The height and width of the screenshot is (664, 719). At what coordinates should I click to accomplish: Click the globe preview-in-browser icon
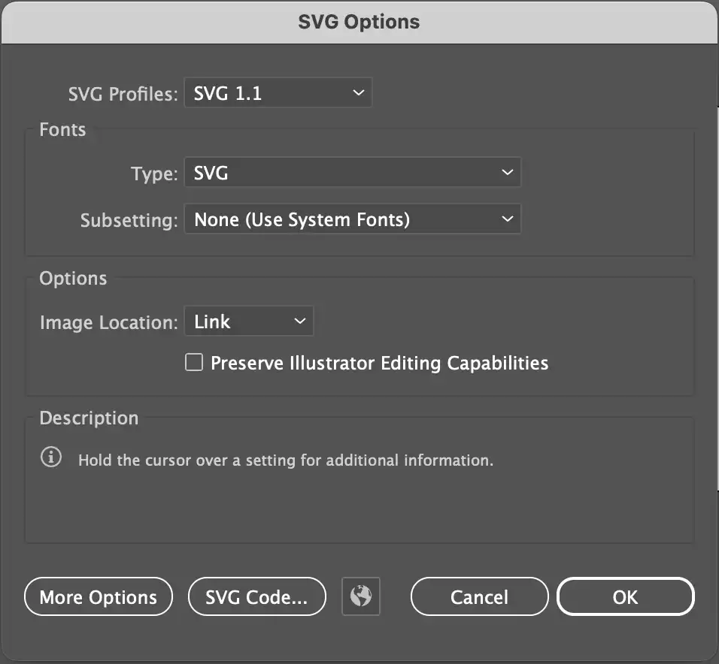pos(361,597)
